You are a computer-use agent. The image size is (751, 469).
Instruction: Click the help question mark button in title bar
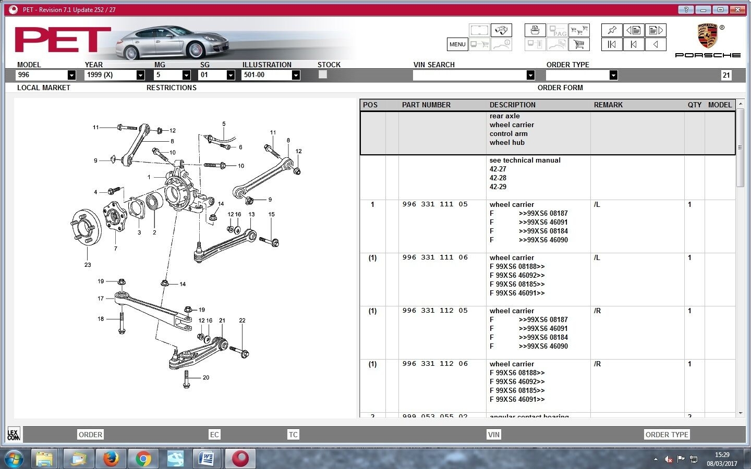[686, 9]
